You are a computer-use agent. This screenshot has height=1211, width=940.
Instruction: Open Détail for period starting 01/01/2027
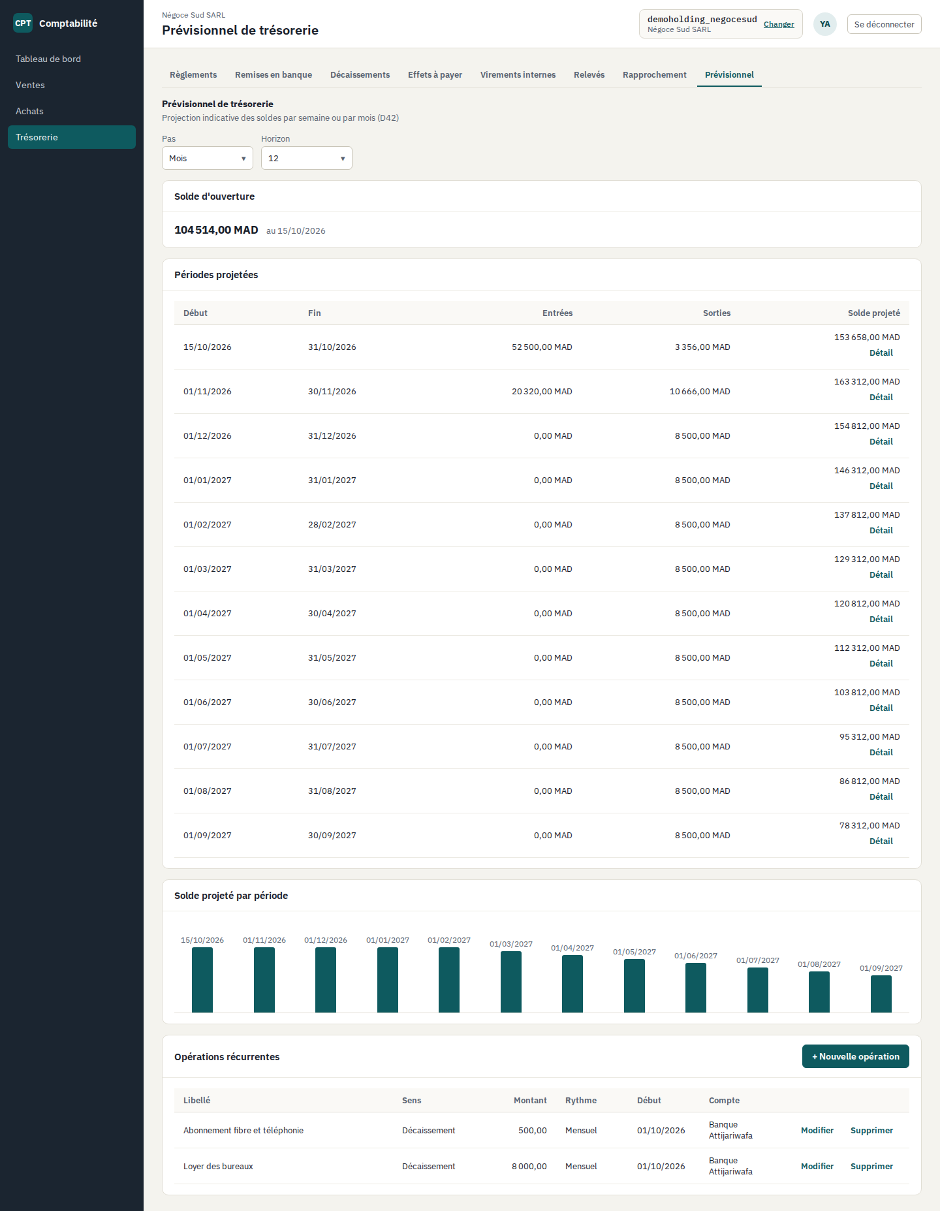point(881,486)
